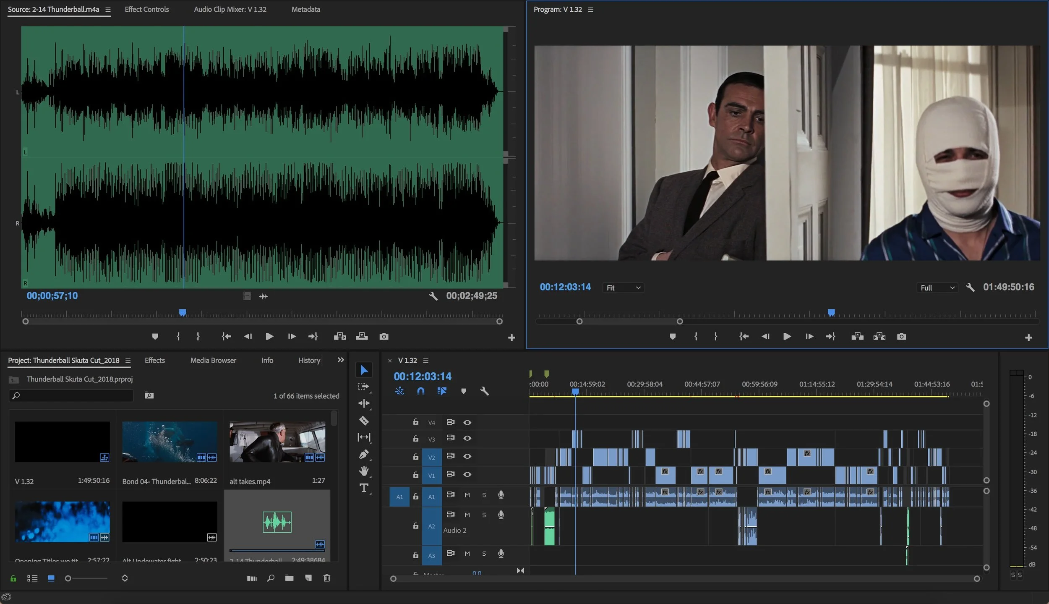
Task: Click Overwrite button in Source monitor
Action: click(362, 337)
